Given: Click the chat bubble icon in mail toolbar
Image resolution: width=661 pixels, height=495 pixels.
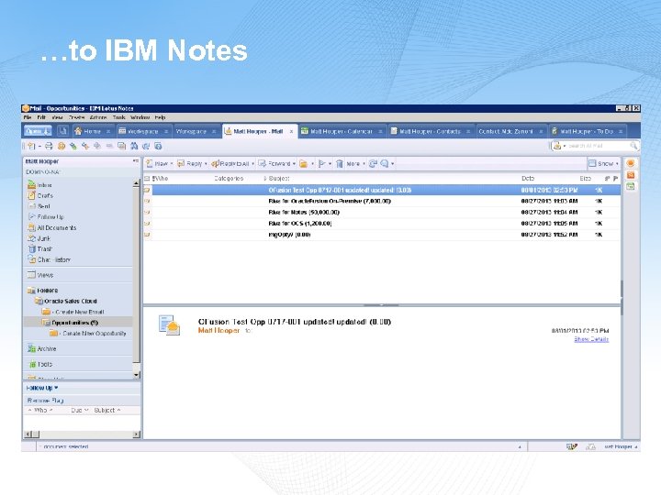Looking at the screenshot, I should coord(384,164).
